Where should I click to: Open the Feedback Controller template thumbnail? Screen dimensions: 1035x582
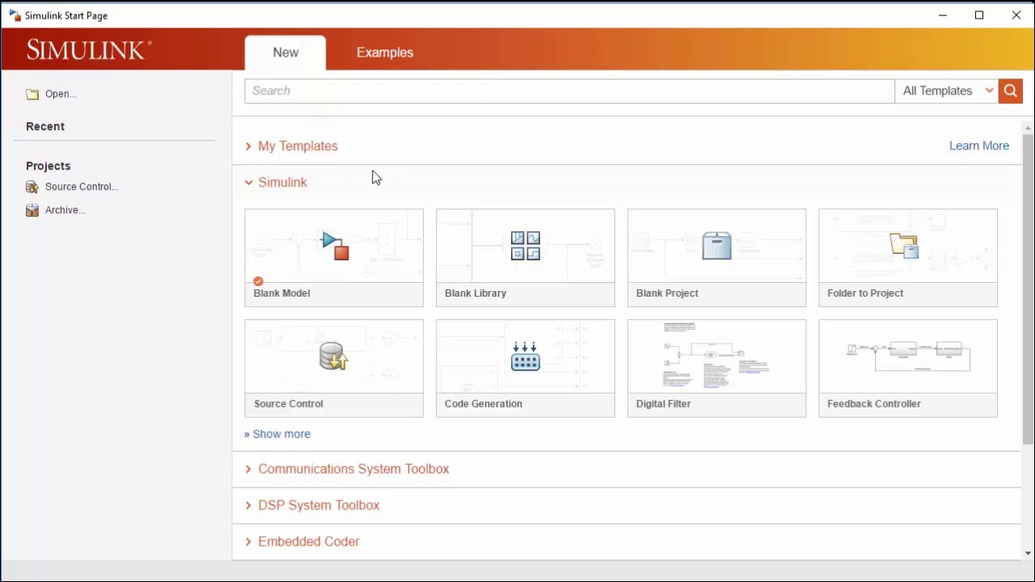[x=908, y=356]
